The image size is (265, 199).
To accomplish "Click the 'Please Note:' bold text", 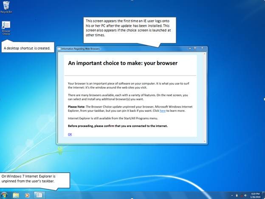I will 76,107.
